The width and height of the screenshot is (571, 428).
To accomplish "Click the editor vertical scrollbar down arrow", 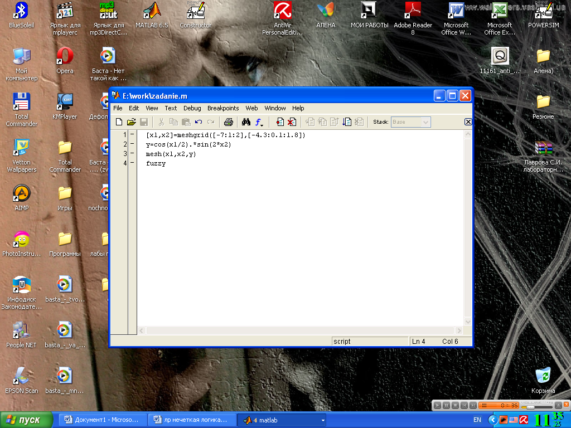I will click(x=468, y=322).
